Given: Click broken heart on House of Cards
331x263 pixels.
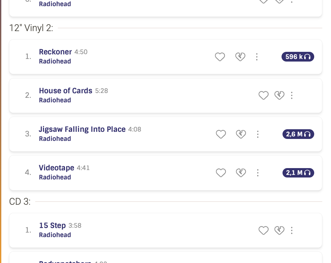Looking at the screenshot, I should (x=279, y=95).
